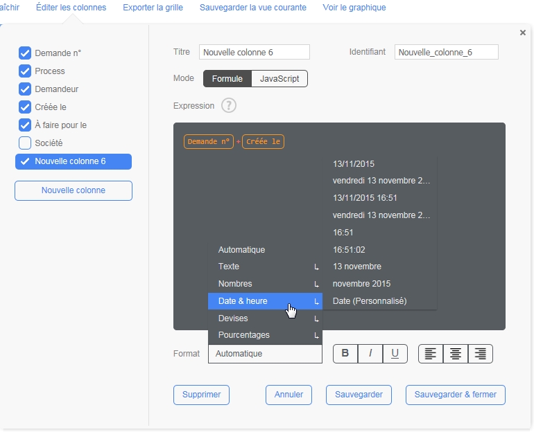Enable the Société column checkbox
This screenshot has height=432, width=534.
pos(25,143)
